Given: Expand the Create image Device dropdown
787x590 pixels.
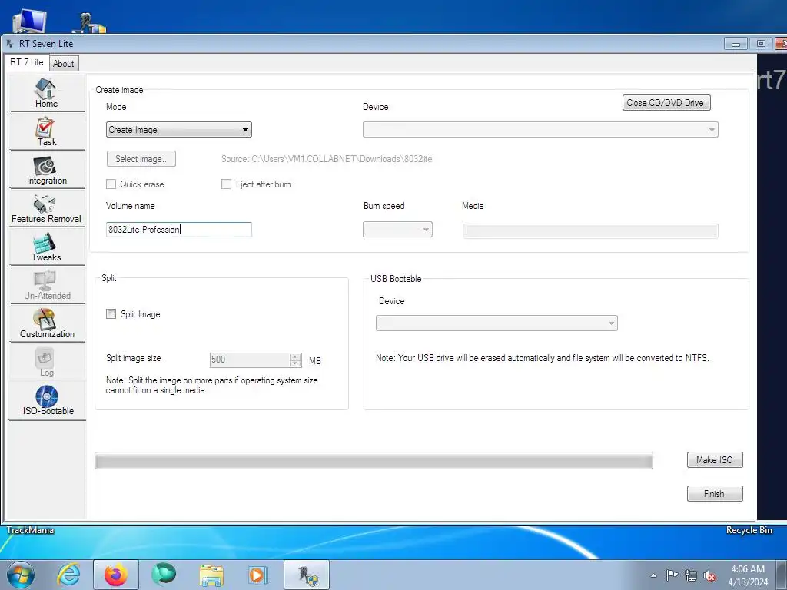Looking at the screenshot, I should pos(540,129).
